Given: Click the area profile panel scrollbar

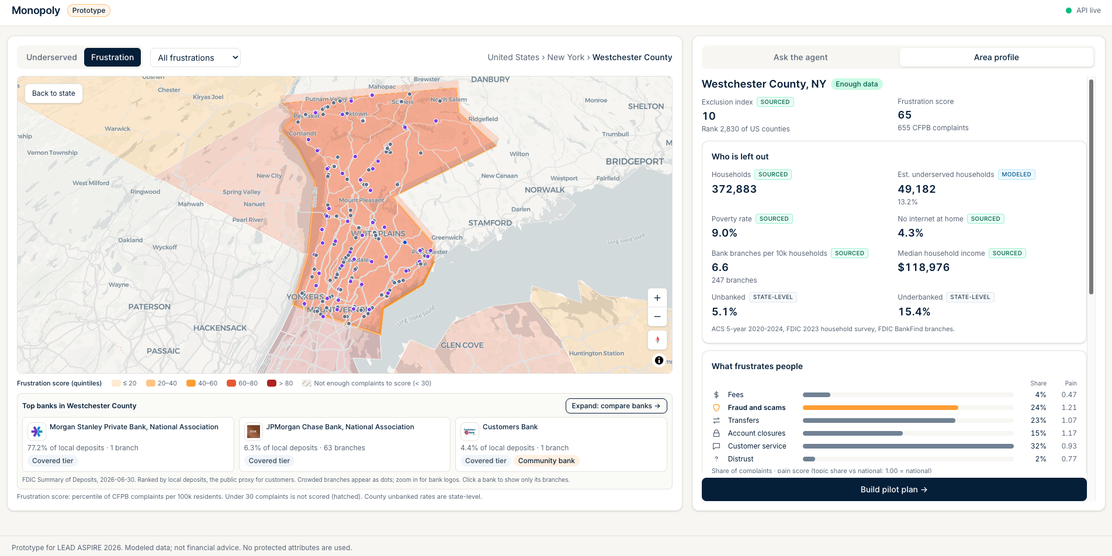Looking at the screenshot, I should coord(1091,187).
